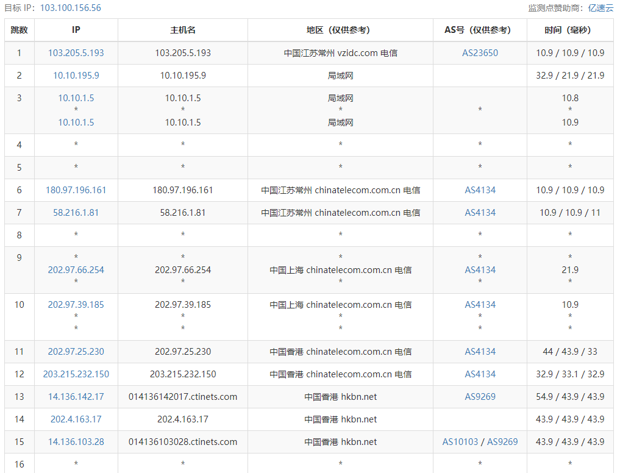This screenshot has height=473, width=620.
Task: Open IP link 103.205.5.193
Action: [x=76, y=53]
